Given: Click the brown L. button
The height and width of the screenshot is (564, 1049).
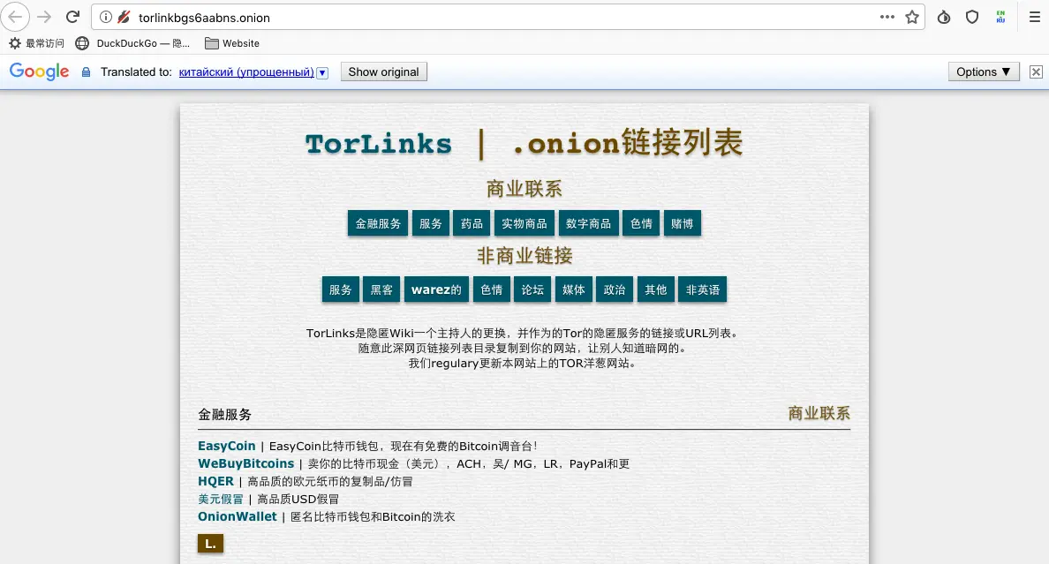Looking at the screenshot, I should 211,544.
